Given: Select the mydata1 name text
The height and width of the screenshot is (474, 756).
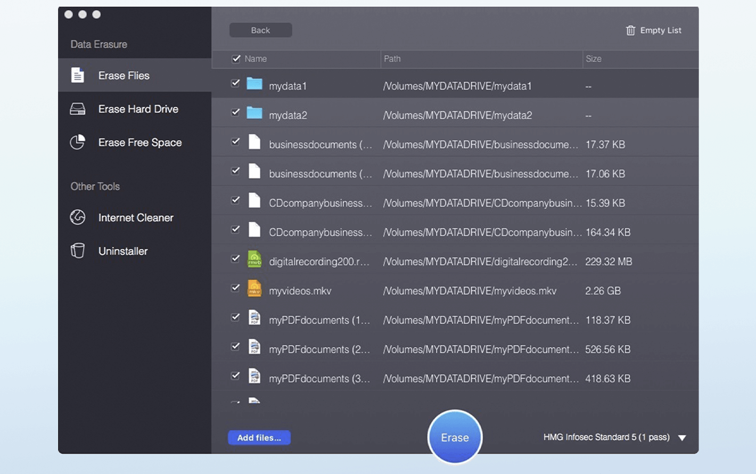Looking at the screenshot, I should 287,86.
